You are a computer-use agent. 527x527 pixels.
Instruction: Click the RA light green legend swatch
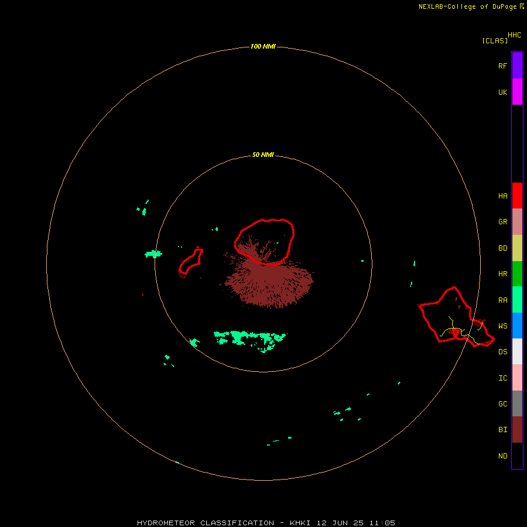(x=517, y=300)
